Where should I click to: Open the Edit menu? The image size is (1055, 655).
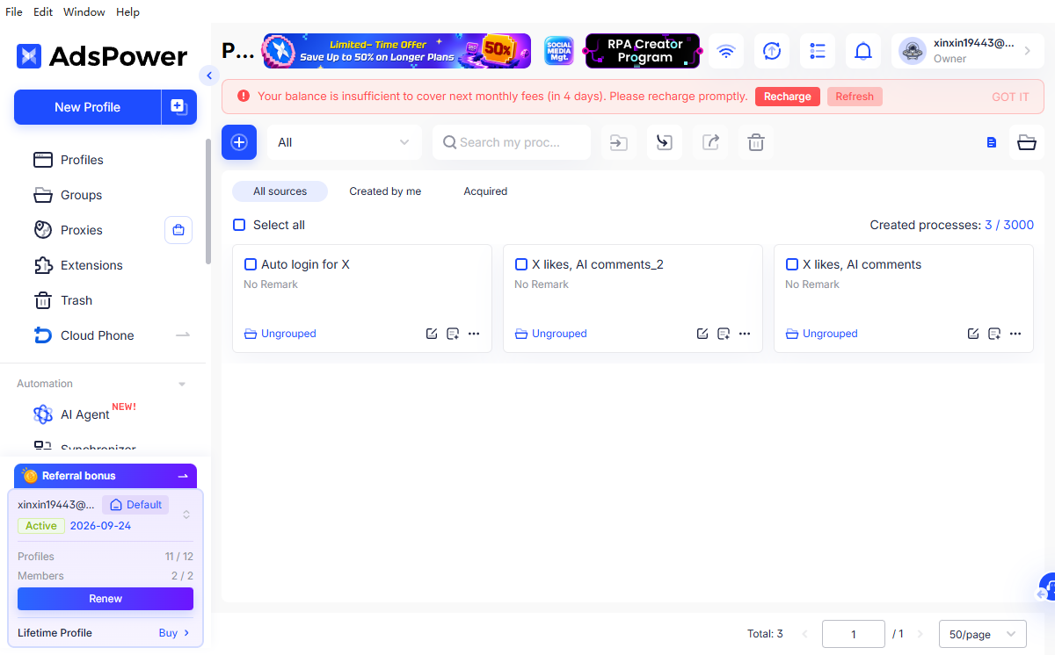pos(43,12)
